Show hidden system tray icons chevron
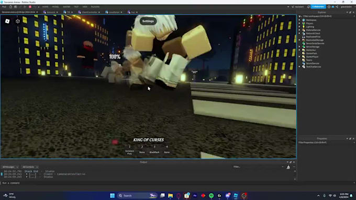The height and width of the screenshot is (200, 356). click(x=318, y=195)
